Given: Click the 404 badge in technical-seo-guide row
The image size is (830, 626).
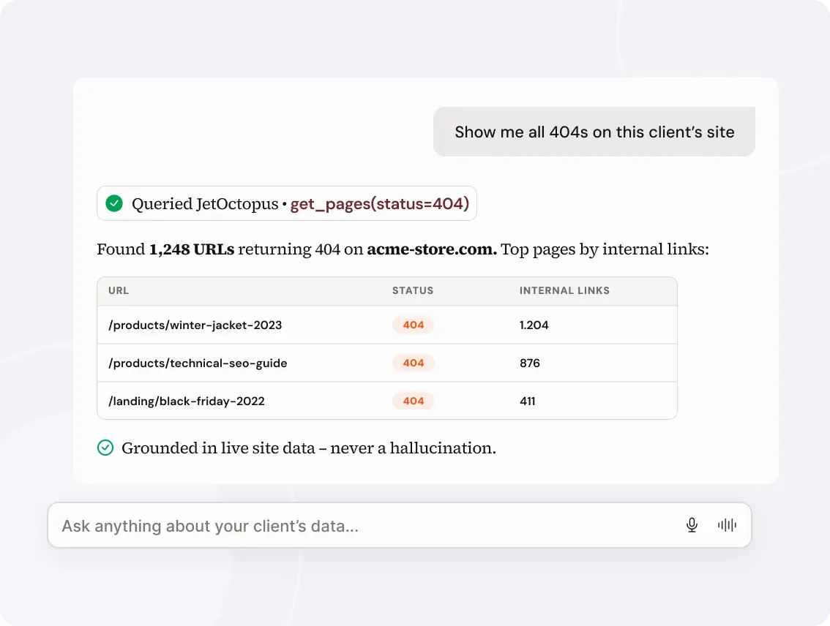Looking at the screenshot, I should click(x=414, y=363).
